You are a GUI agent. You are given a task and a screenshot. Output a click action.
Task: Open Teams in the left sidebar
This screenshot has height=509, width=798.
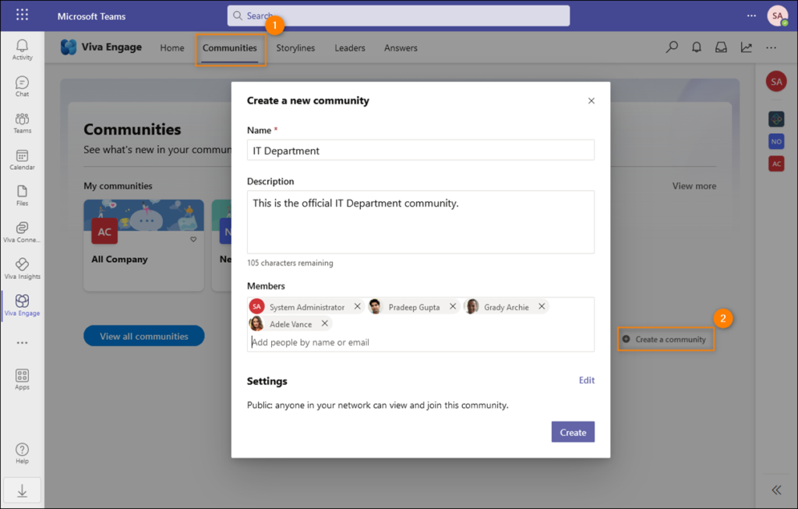(x=22, y=123)
